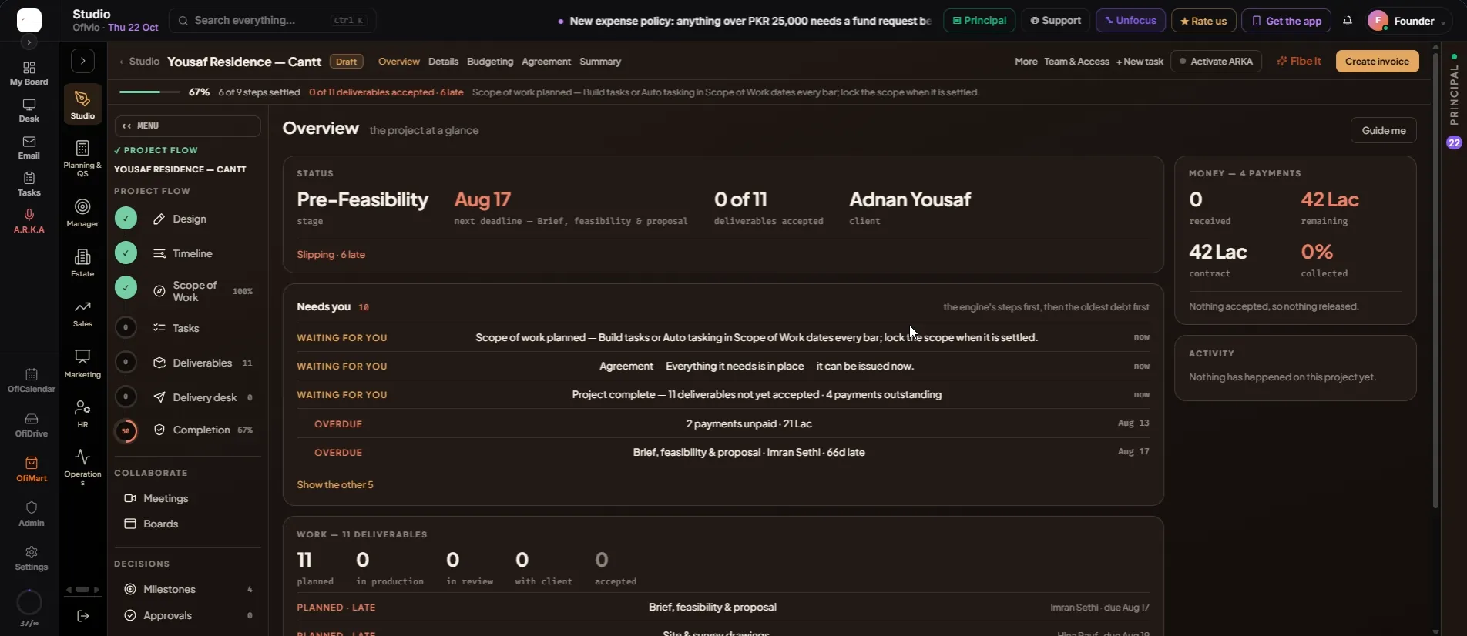Viewport: 1467px width, 636px height.
Task: Open Milestones under Decisions
Action: [x=187, y=590]
